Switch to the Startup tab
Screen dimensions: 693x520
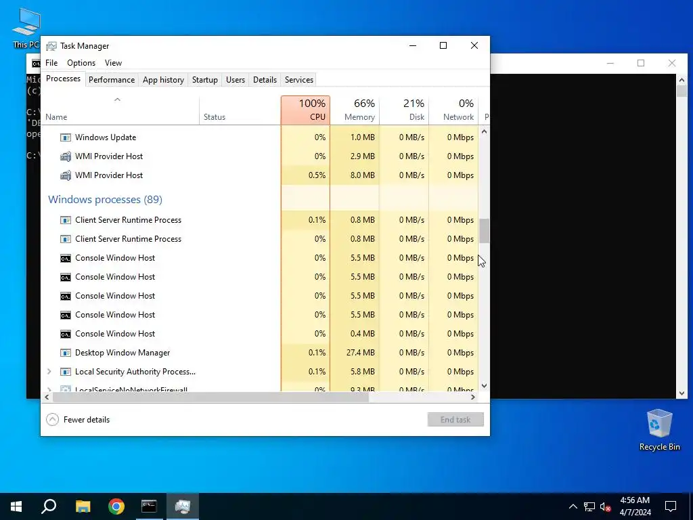[x=204, y=80]
